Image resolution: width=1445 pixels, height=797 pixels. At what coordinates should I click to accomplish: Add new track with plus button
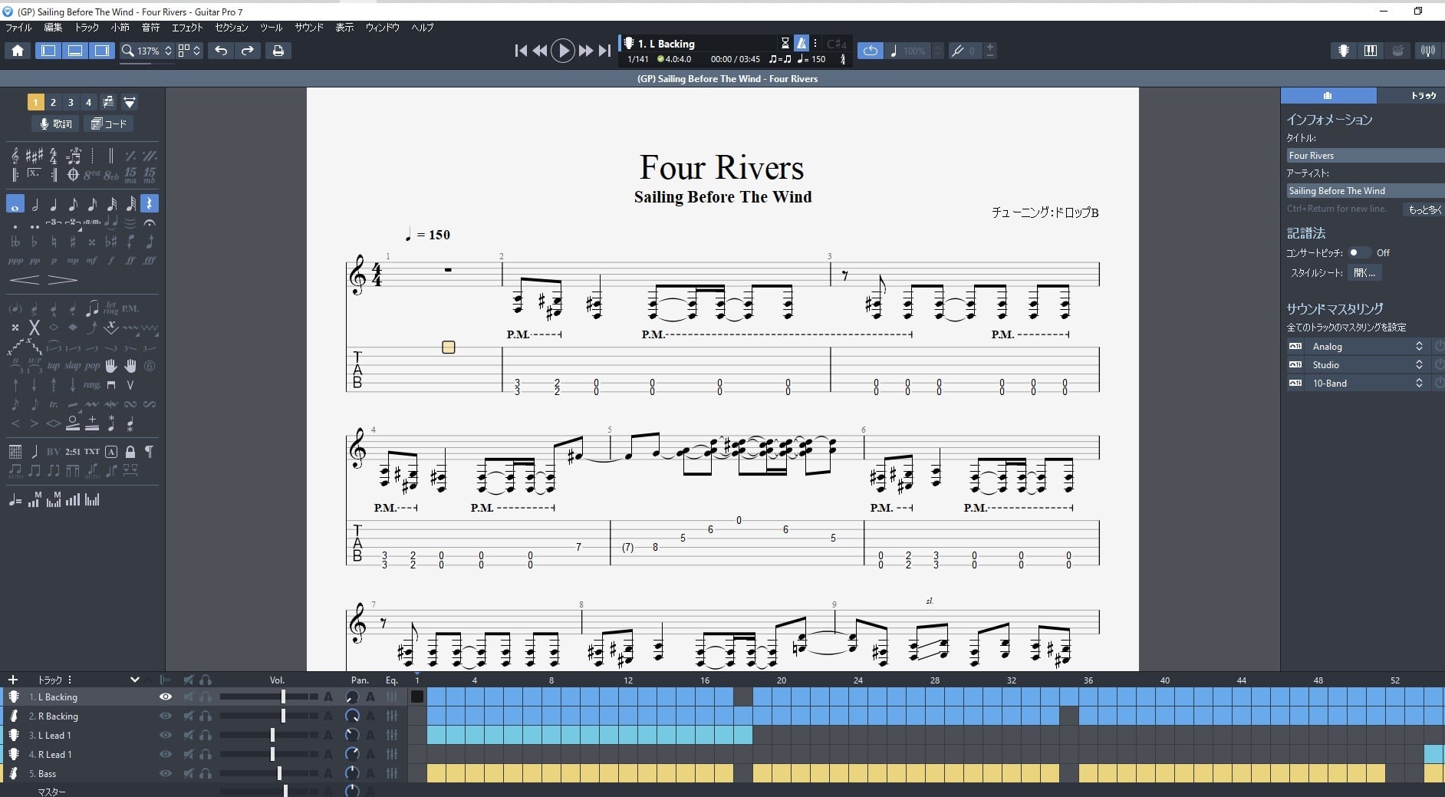point(13,680)
